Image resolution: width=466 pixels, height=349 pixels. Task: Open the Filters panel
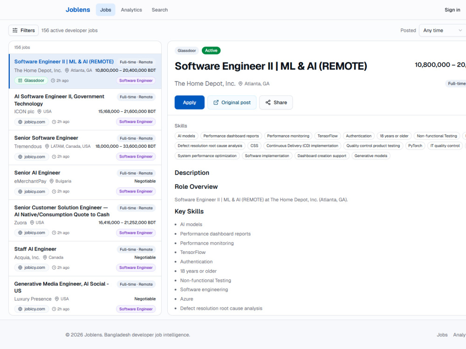23,30
